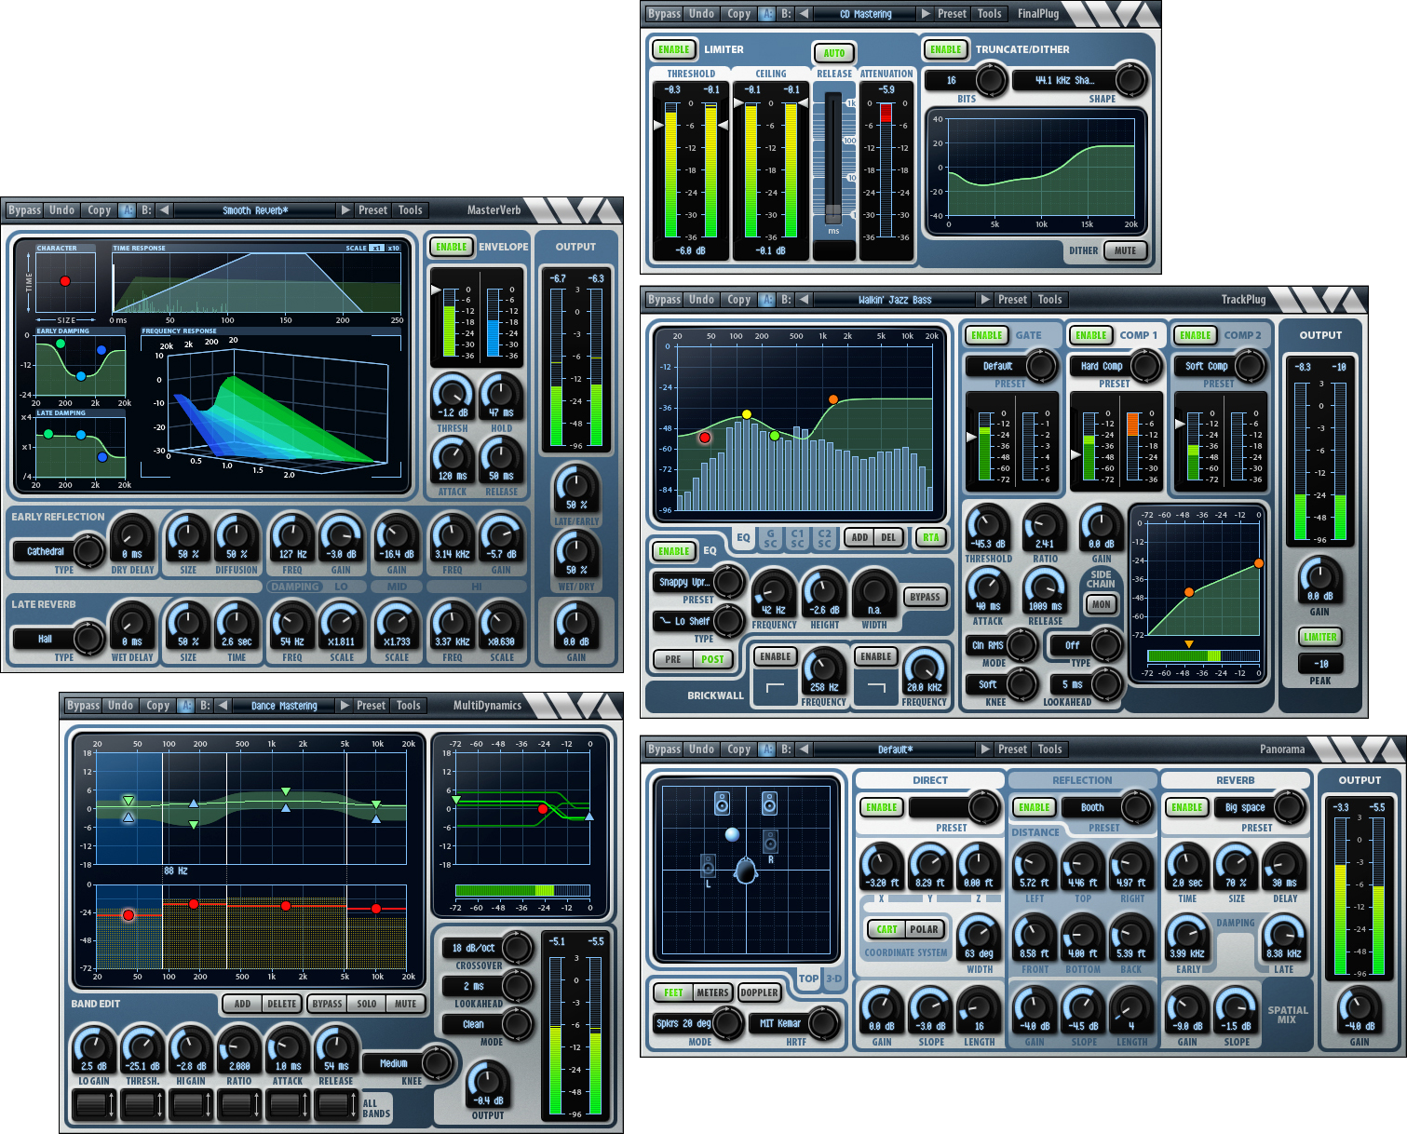Viewport: 1407px width, 1134px height.
Task: Toggle DOPPLER processing in Panorama
Action: (759, 992)
